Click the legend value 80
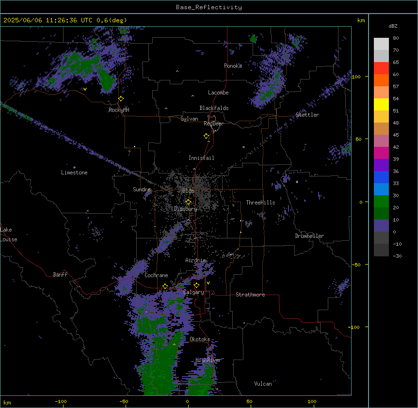This screenshot has height=408, width=418. 396,38
